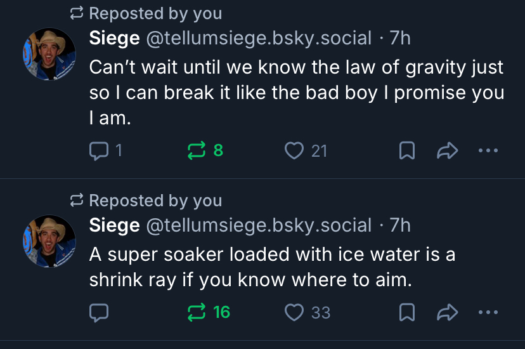The width and height of the screenshot is (525, 349).
Task: Open more options on super soaker post
Action: click(x=488, y=312)
